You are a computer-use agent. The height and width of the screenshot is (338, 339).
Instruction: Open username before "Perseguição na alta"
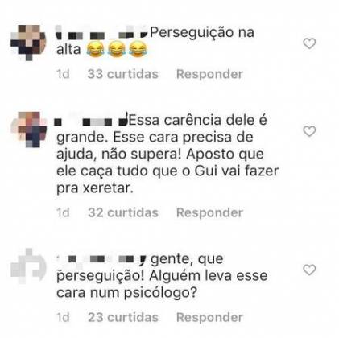tap(101, 34)
